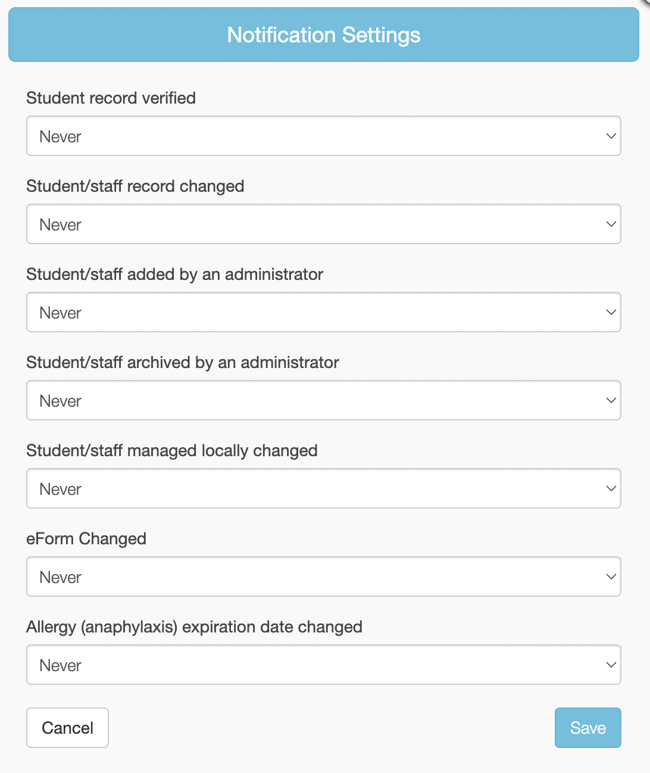Click the chevron arrow for Student/staff record changed
The image size is (650, 773).
pyautogui.click(x=611, y=224)
